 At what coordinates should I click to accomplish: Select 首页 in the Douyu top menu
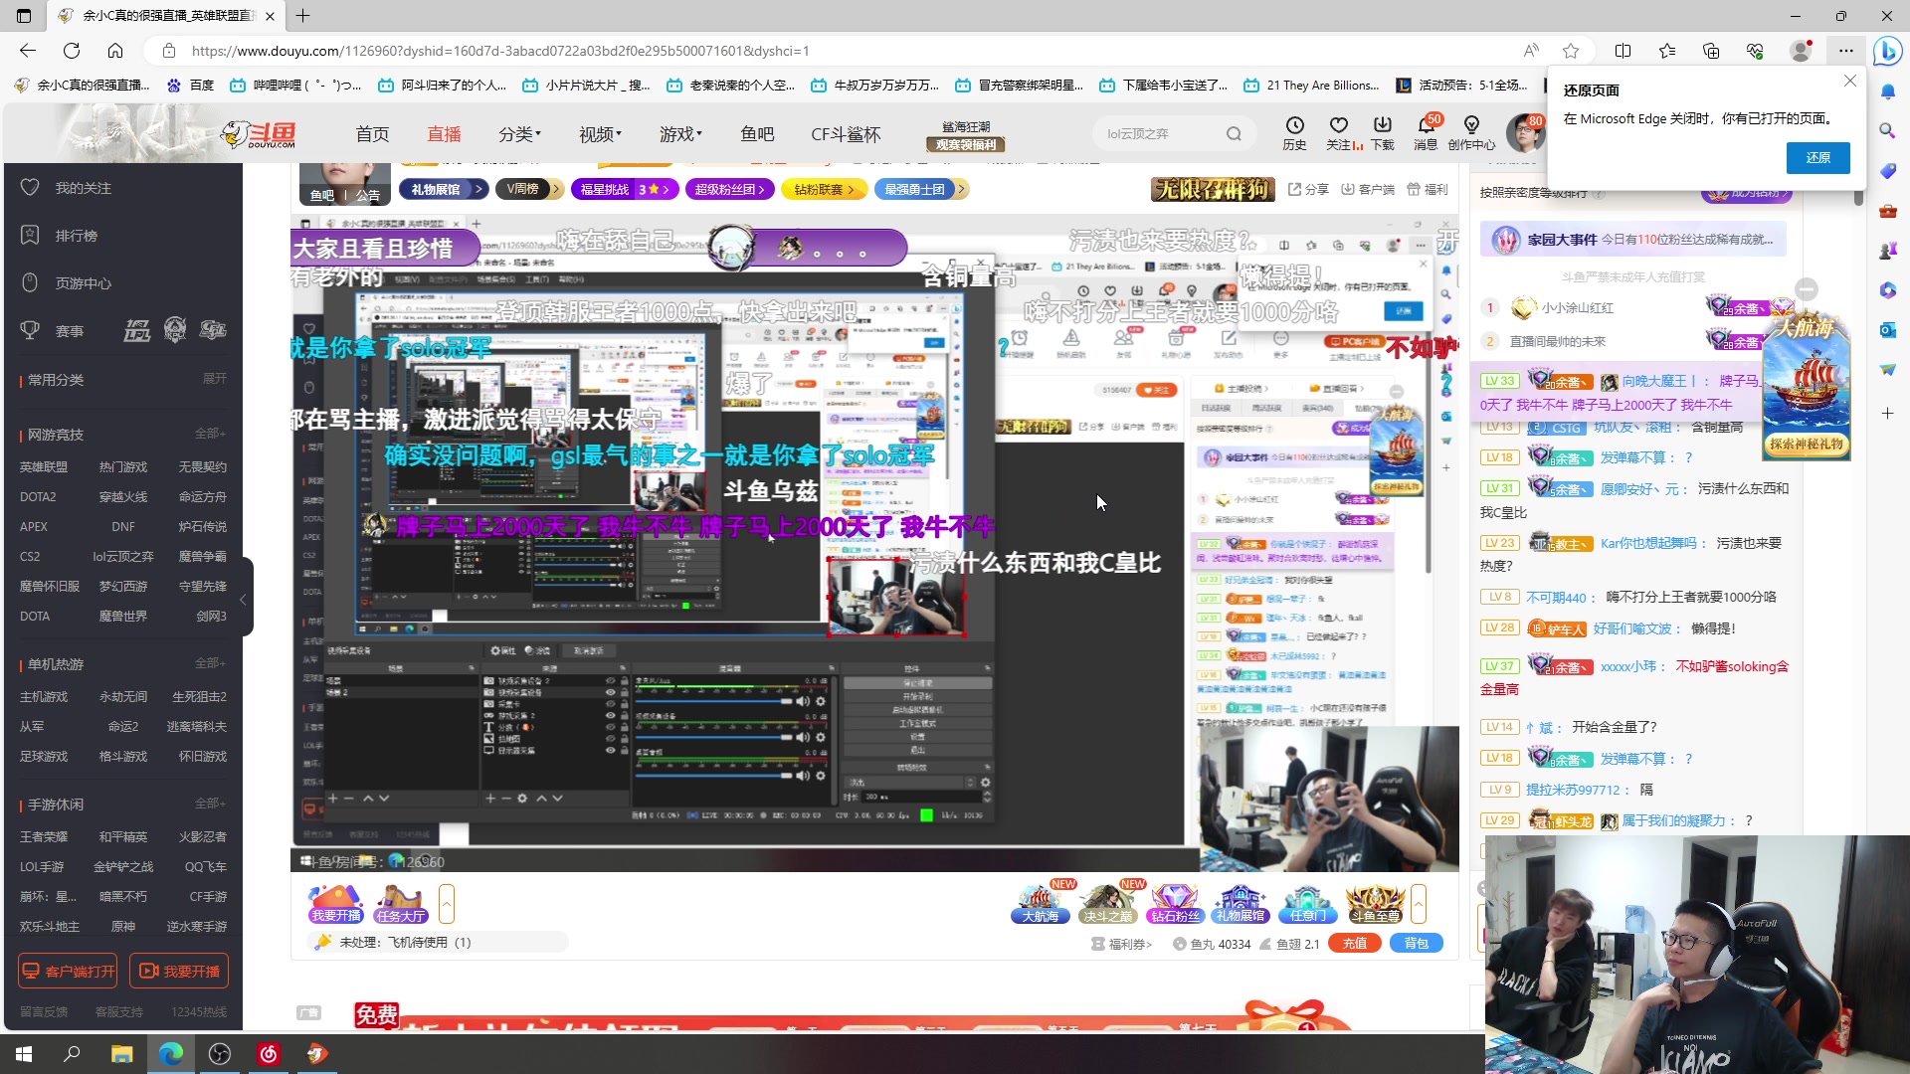(372, 133)
